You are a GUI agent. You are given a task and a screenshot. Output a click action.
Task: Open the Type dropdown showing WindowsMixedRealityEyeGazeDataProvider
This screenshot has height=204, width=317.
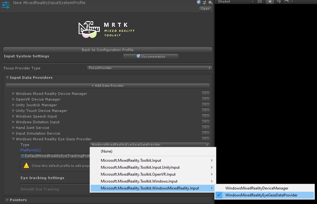coord(150,145)
